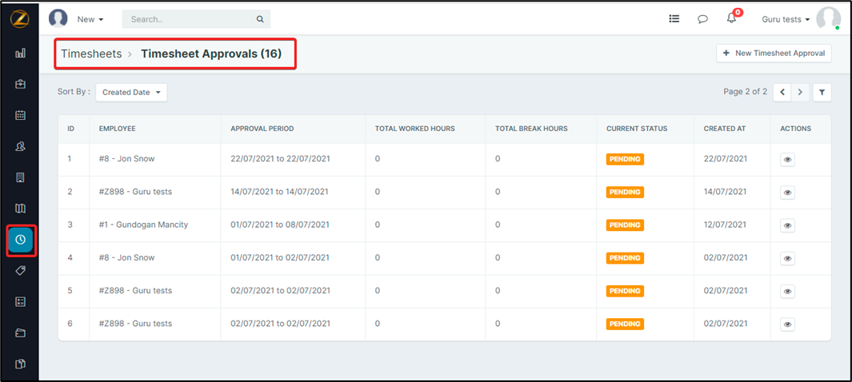Click the magnifier search icon
Viewport: 852px width, 382px height.
point(260,19)
